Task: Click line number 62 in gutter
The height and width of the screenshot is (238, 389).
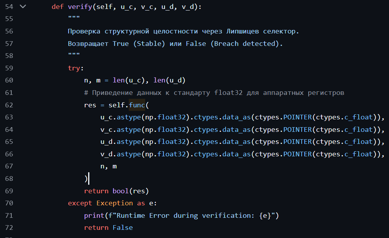Action: pyautogui.click(x=9, y=105)
